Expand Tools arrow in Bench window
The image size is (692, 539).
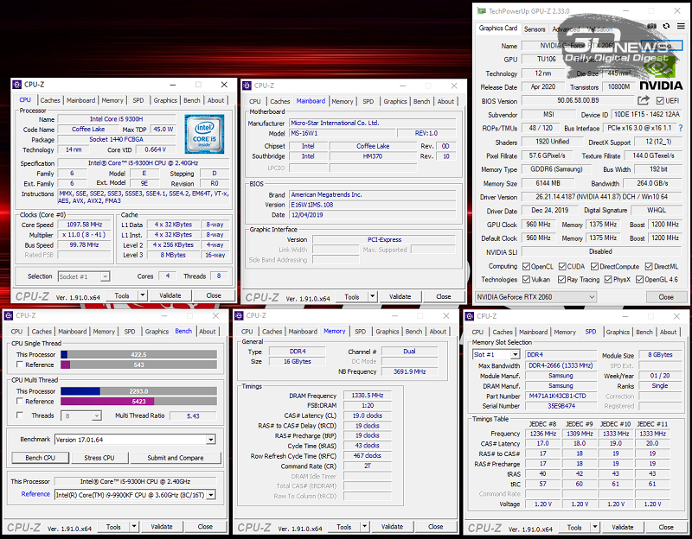tap(134, 527)
